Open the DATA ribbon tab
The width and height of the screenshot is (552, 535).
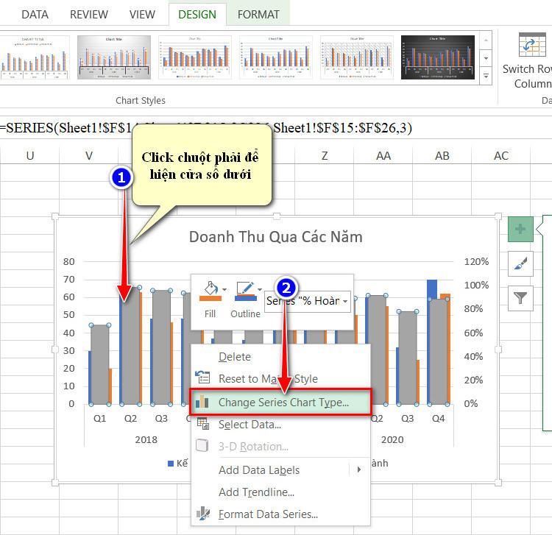[x=35, y=15]
